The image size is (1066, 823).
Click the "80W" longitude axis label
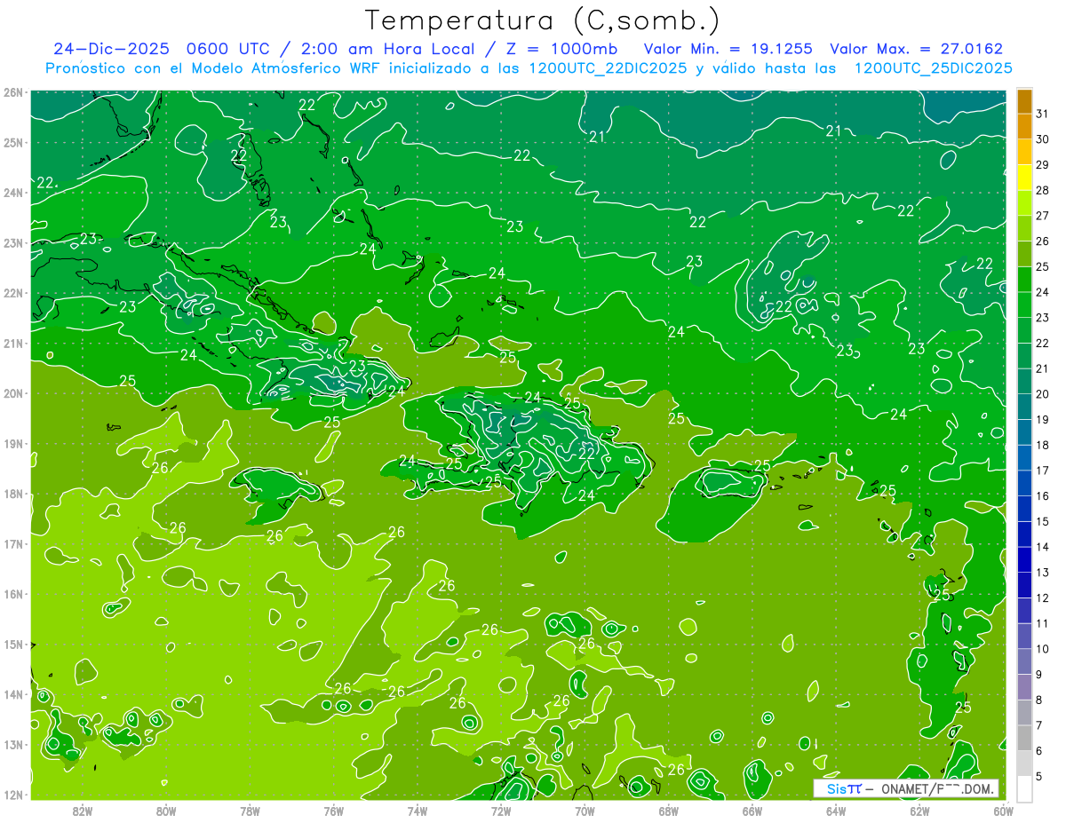166,811
